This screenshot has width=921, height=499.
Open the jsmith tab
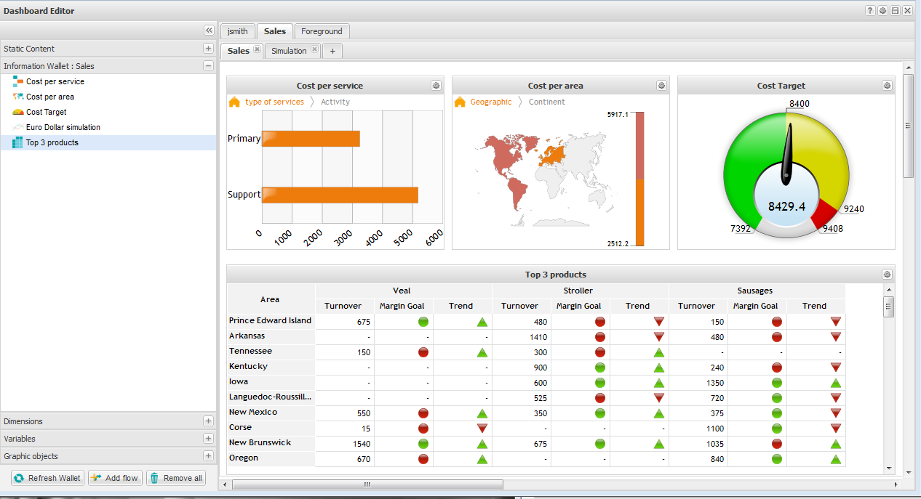(x=237, y=31)
